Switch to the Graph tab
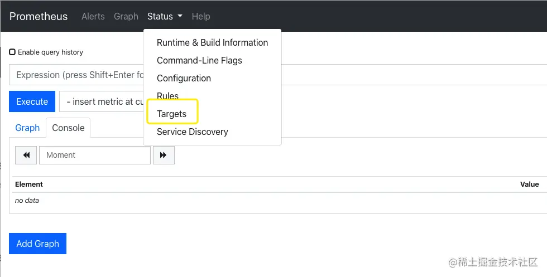The image size is (547, 277). [27, 128]
